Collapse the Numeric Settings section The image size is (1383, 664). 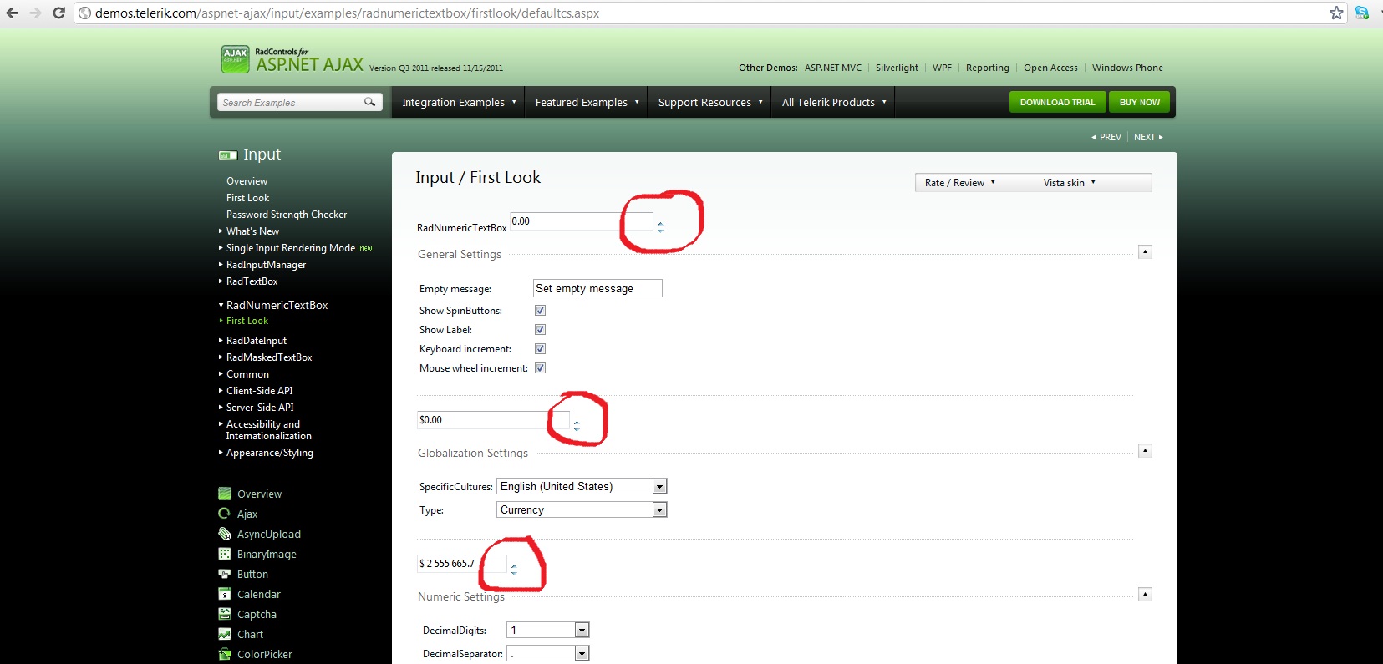pyautogui.click(x=1145, y=595)
